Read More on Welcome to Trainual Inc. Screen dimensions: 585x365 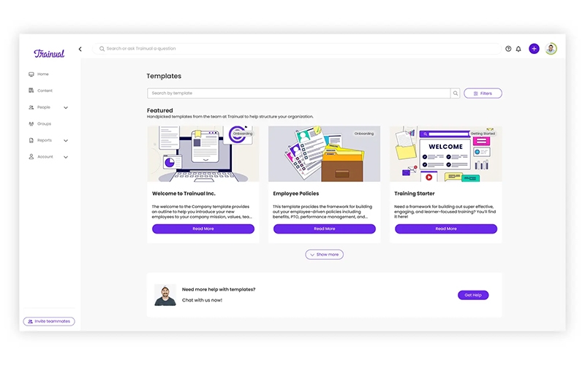203,228
